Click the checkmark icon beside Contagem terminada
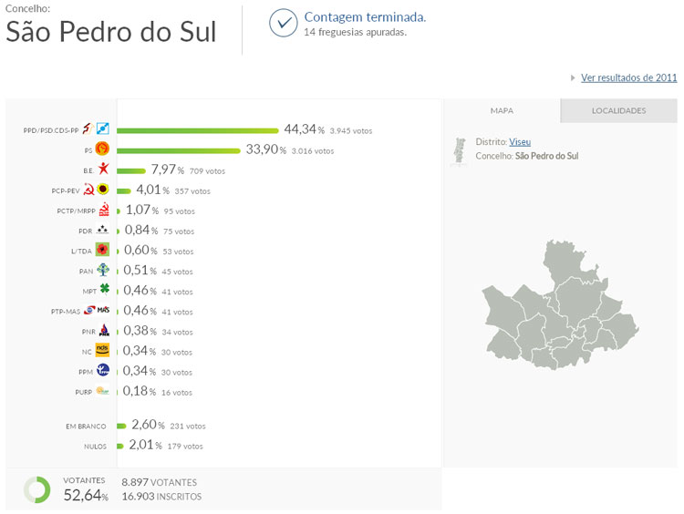Screen dimensions: 684x514 click(x=284, y=23)
